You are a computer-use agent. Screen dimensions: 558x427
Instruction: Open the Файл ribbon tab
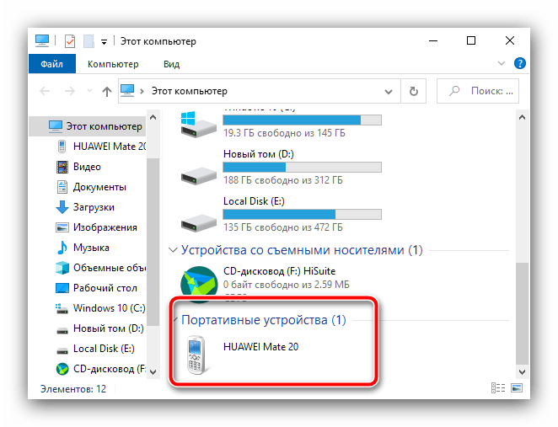[52, 64]
